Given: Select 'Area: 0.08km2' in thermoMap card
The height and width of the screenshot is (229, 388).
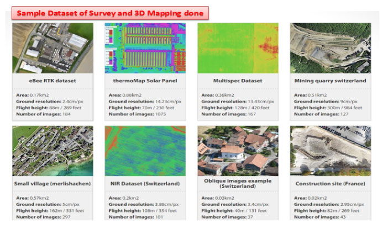Looking at the screenshot, I should pos(125,95).
